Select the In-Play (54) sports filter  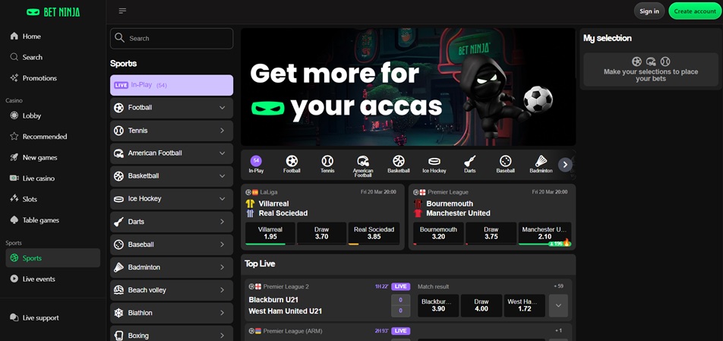(172, 85)
